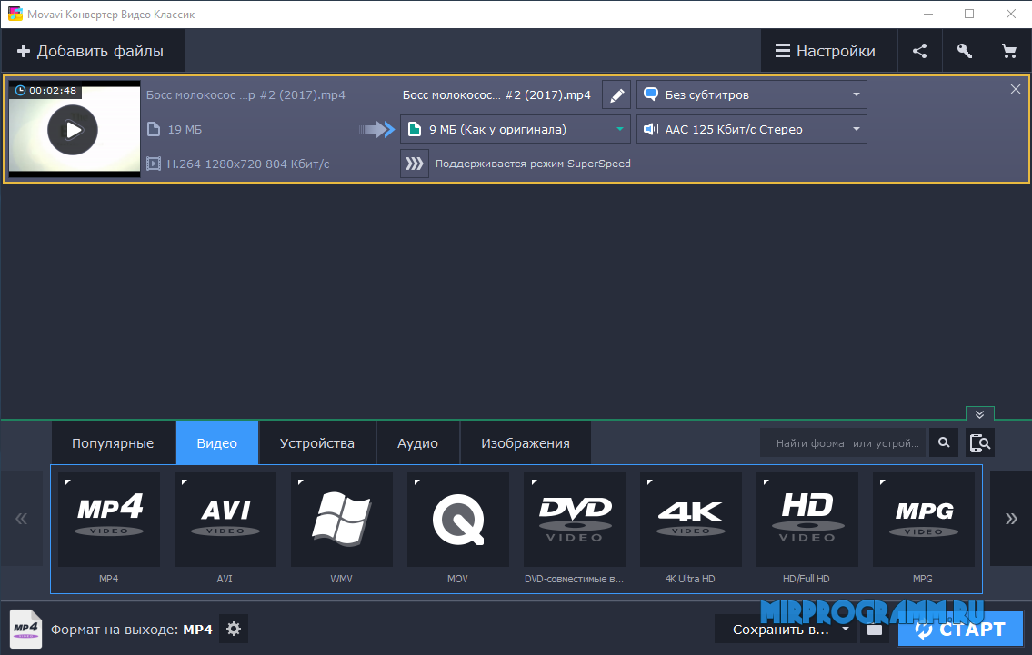Click the device detection icon
Image resolution: width=1032 pixels, height=655 pixels.
(980, 443)
